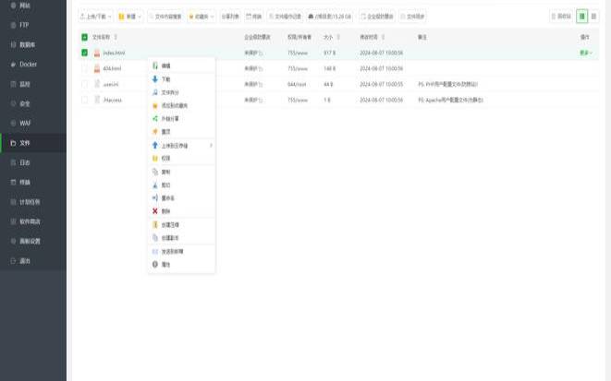
Task: Select the active 文件 (files) sidebar item
Action: 32,143
